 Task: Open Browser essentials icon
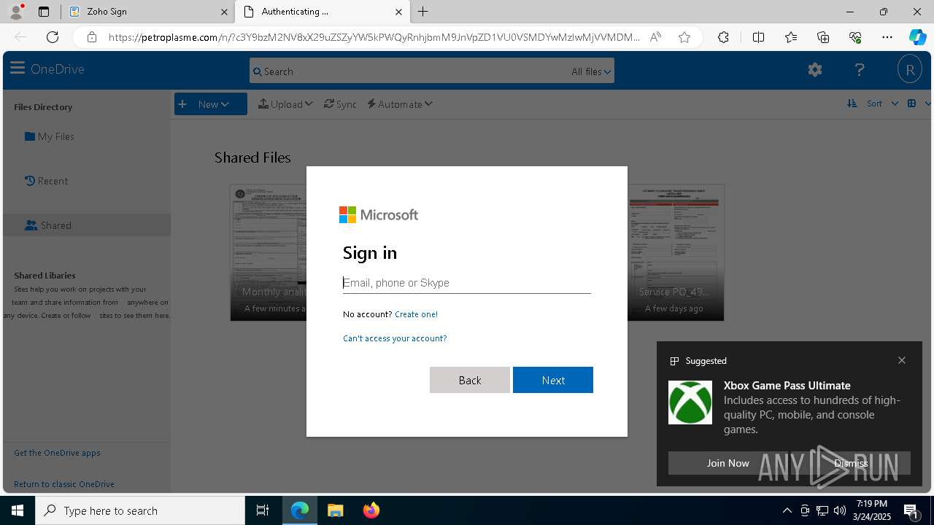[855, 37]
